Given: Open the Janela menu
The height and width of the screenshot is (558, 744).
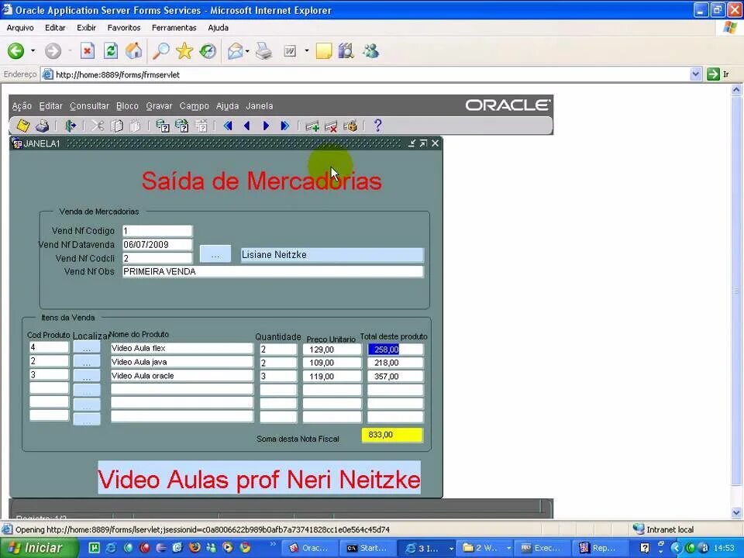Looking at the screenshot, I should pyautogui.click(x=259, y=106).
